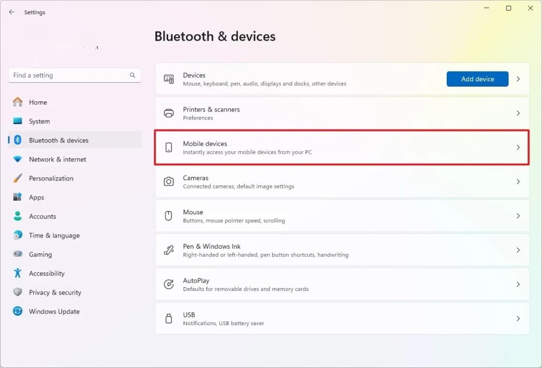Open Windows Update via its sync icon
The image size is (542, 368).
point(18,311)
